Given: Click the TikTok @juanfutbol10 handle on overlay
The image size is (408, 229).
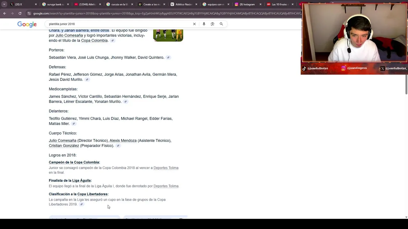Looking at the screenshot, I should pyautogui.click(x=315, y=68).
